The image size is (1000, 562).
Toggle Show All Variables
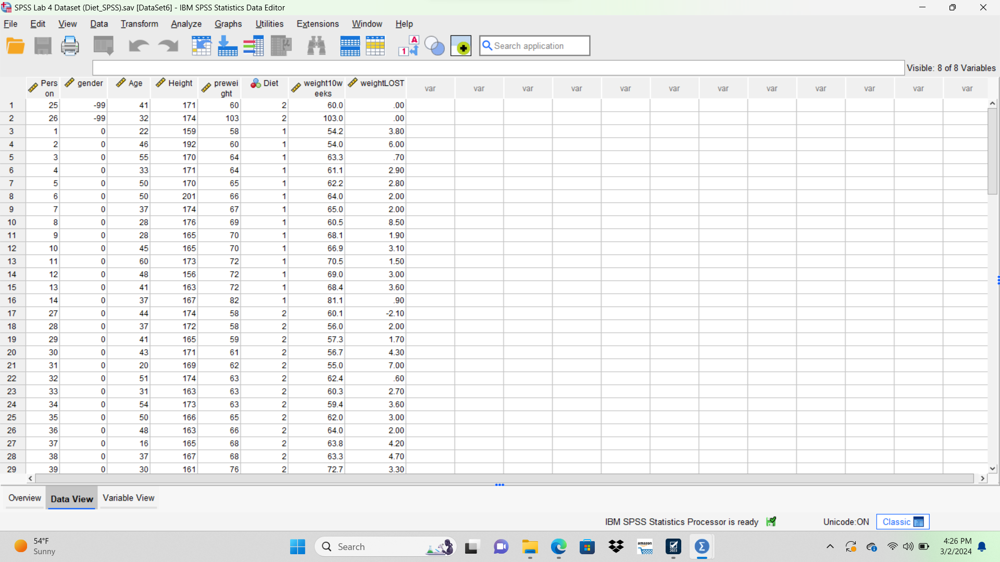[461, 46]
